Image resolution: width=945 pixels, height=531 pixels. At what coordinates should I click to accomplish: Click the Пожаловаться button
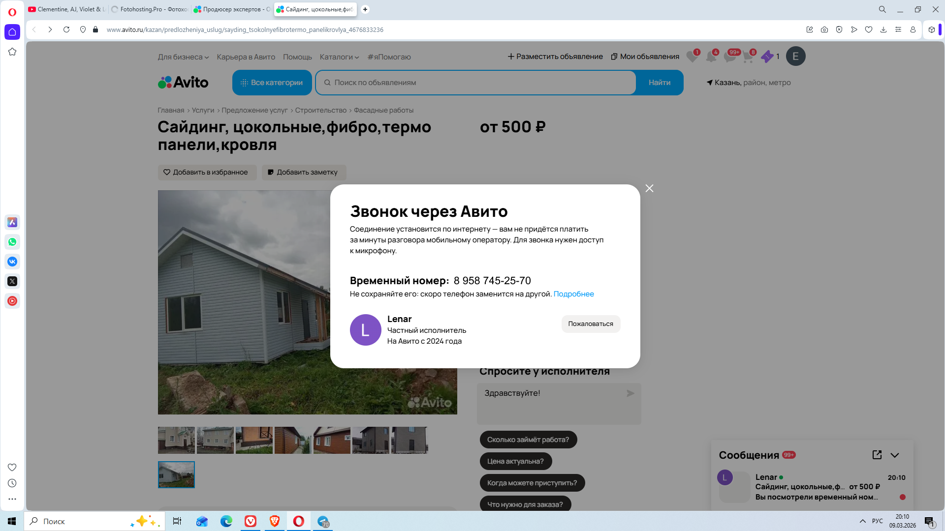pos(591,324)
